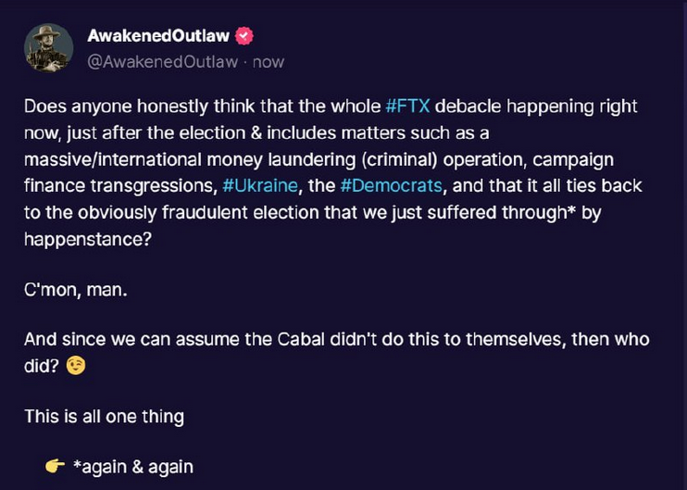Open the #FTX hashtag
Image resolution: width=687 pixels, height=490 pixels.
coord(405,107)
